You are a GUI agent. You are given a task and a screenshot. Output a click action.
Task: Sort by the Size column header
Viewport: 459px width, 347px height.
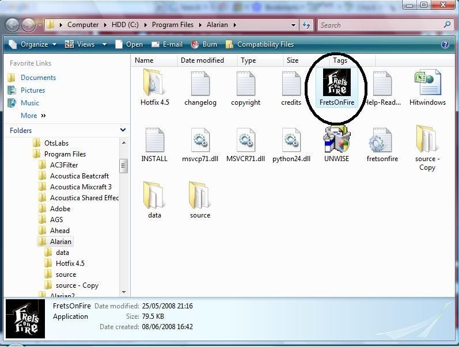(306, 60)
